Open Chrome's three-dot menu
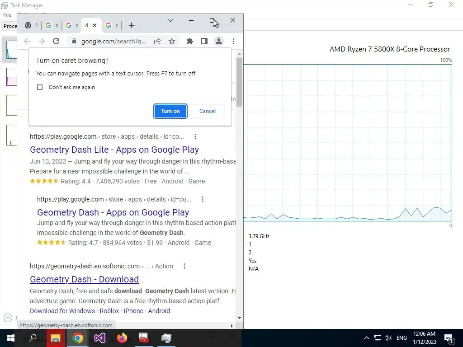The width and height of the screenshot is (463, 347). click(234, 41)
